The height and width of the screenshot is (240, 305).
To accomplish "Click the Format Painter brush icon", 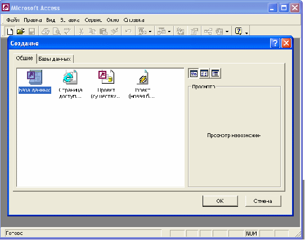I will point(114,31).
